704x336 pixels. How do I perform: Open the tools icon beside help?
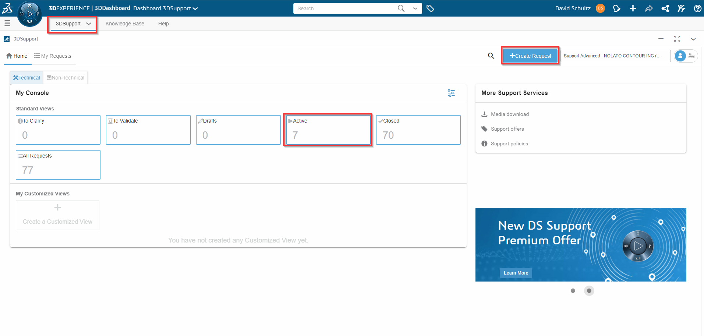682,8
